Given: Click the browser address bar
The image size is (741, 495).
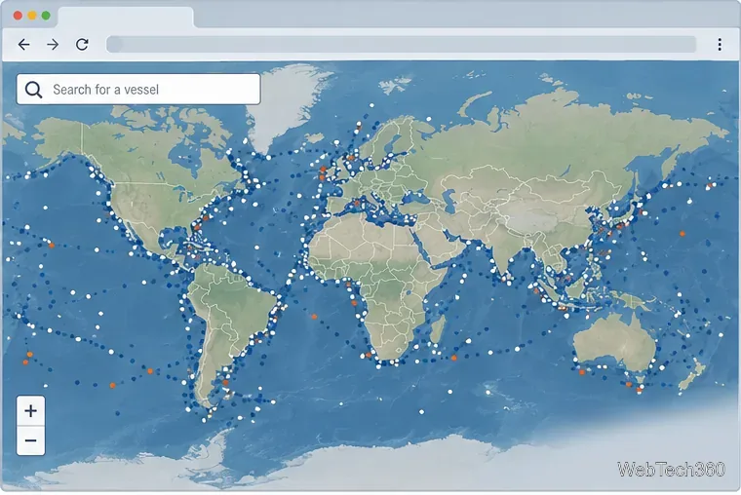Looking at the screenshot, I should tap(402, 45).
